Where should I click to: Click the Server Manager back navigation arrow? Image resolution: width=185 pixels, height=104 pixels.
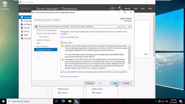point(23,8)
